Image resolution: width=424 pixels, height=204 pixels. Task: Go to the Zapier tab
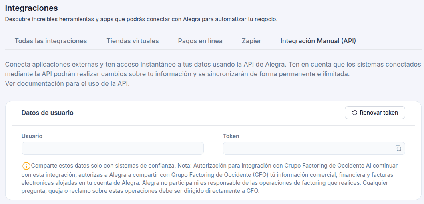tap(251, 41)
